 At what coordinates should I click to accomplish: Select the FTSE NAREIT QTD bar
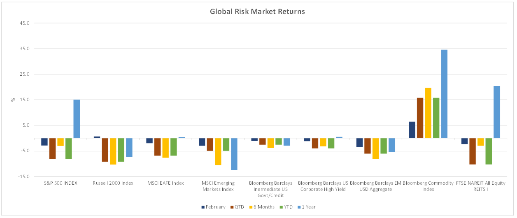[472, 151]
